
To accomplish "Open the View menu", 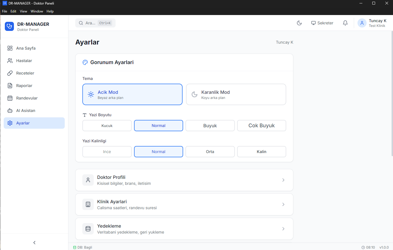I will pyautogui.click(x=23, y=11).
